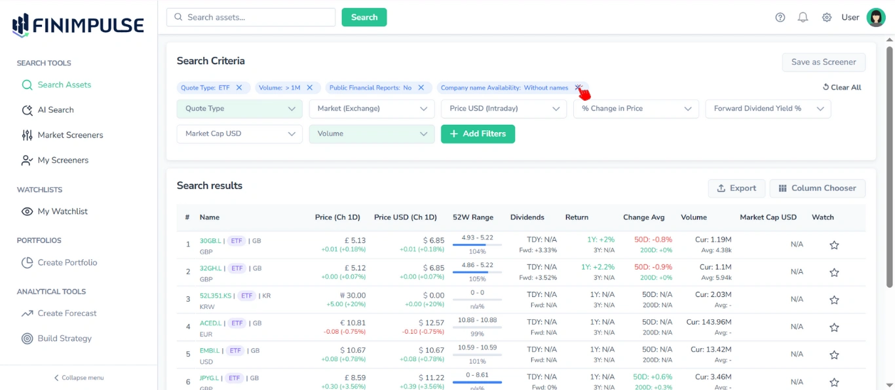Click the FINIMPULSE logo
This screenshot has width=895, height=390.
click(x=78, y=26)
